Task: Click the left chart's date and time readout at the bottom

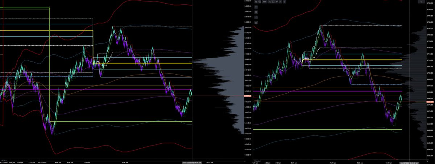Action: [x=192, y=163]
